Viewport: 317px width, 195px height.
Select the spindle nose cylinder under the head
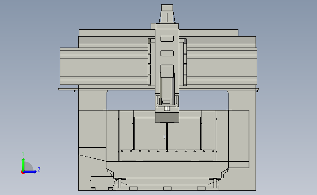click(167, 109)
